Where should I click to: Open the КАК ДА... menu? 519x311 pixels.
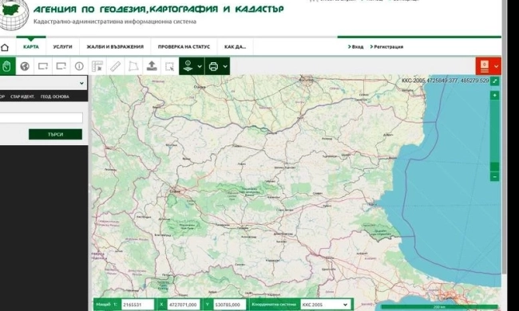click(235, 47)
